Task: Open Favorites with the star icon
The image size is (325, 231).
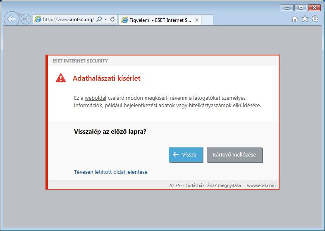Action: point(305,19)
